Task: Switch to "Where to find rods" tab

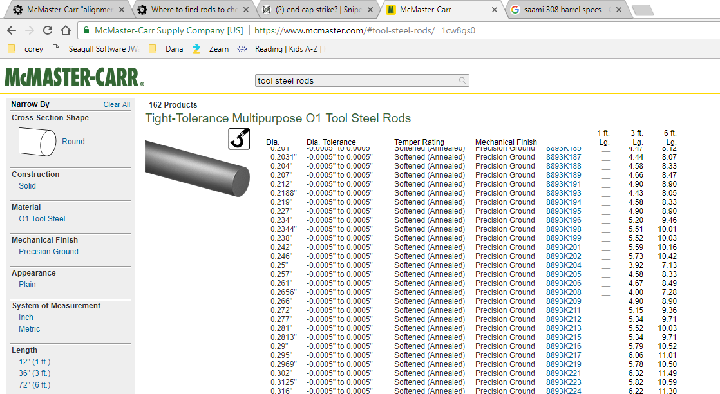Action: pyautogui.click(x=194, y=10)
